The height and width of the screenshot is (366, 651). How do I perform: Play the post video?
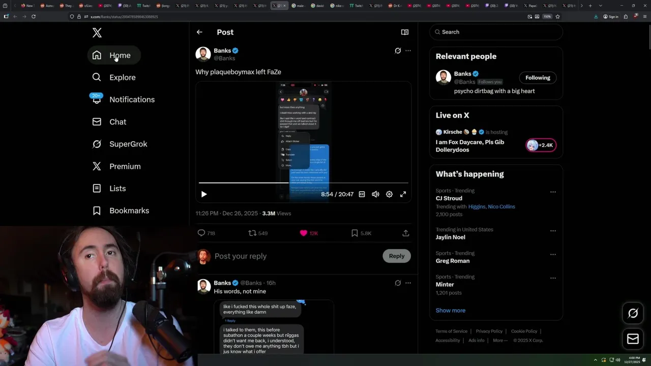204,194
